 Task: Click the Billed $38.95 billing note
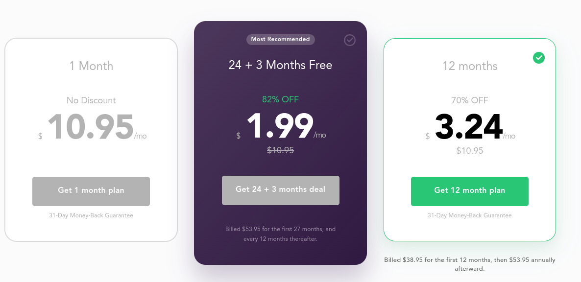[469, 264]
